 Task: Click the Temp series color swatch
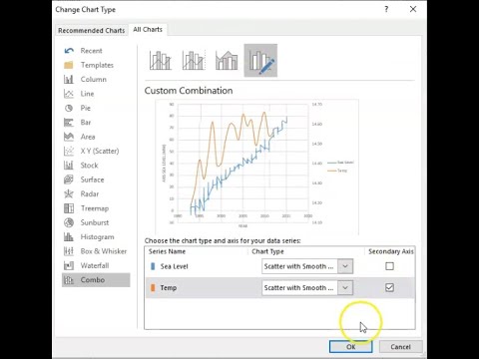point(153,288)
